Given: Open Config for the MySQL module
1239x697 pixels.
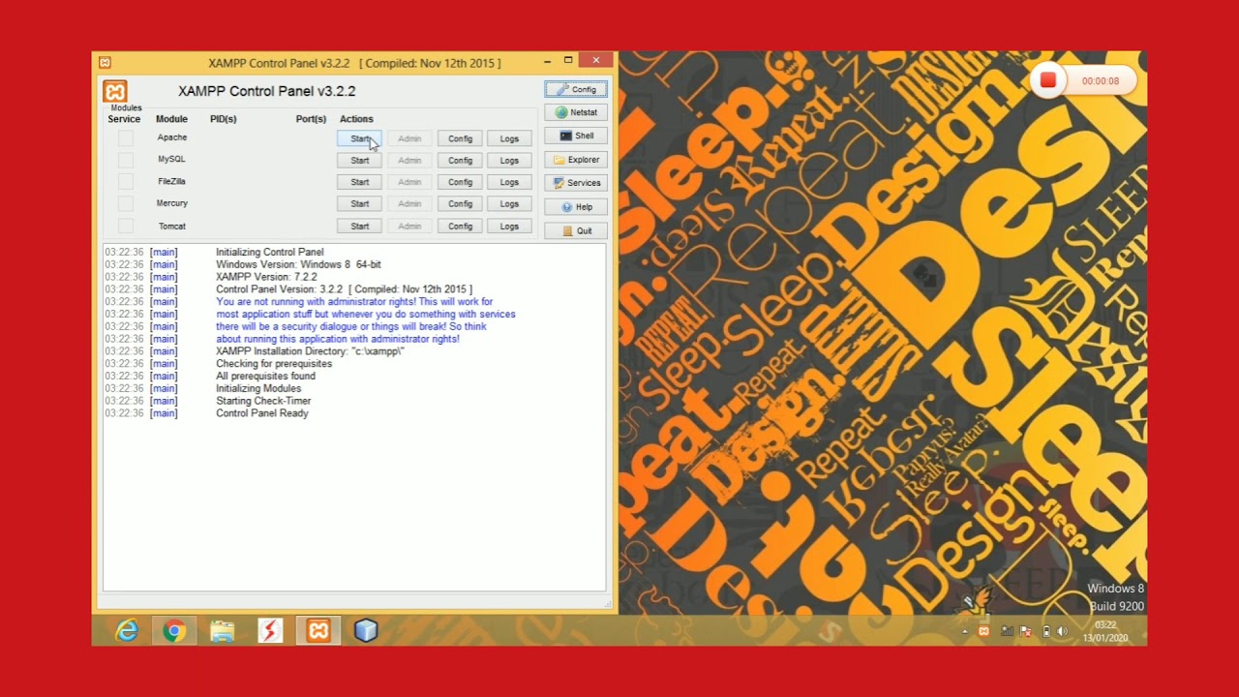Looking at the screenshot, I should (460, 161).
